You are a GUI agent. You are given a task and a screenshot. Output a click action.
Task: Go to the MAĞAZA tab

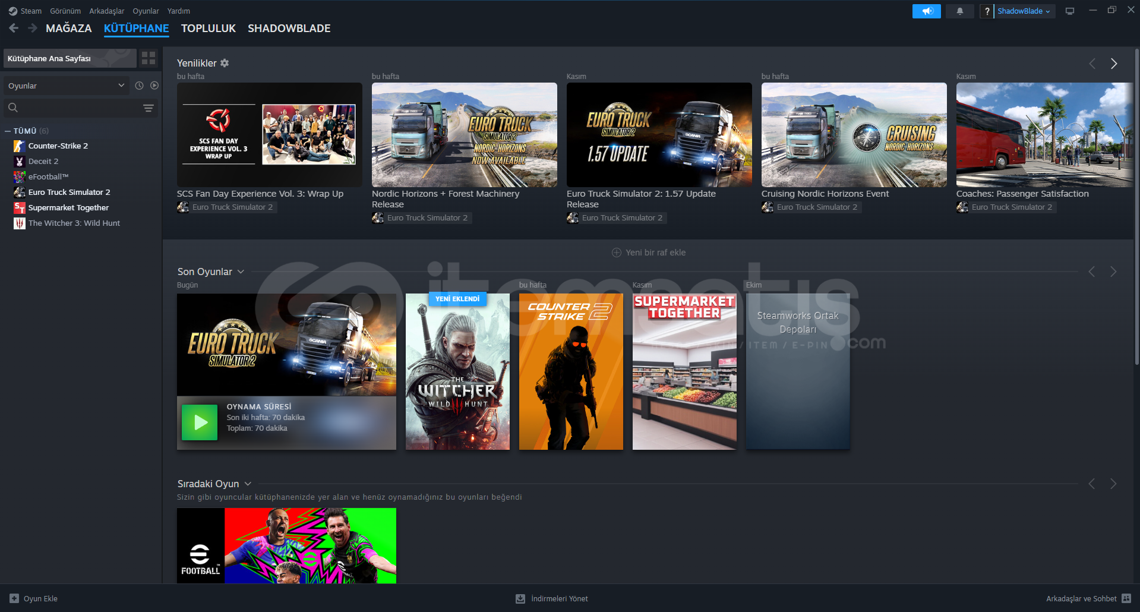[69, 29]
